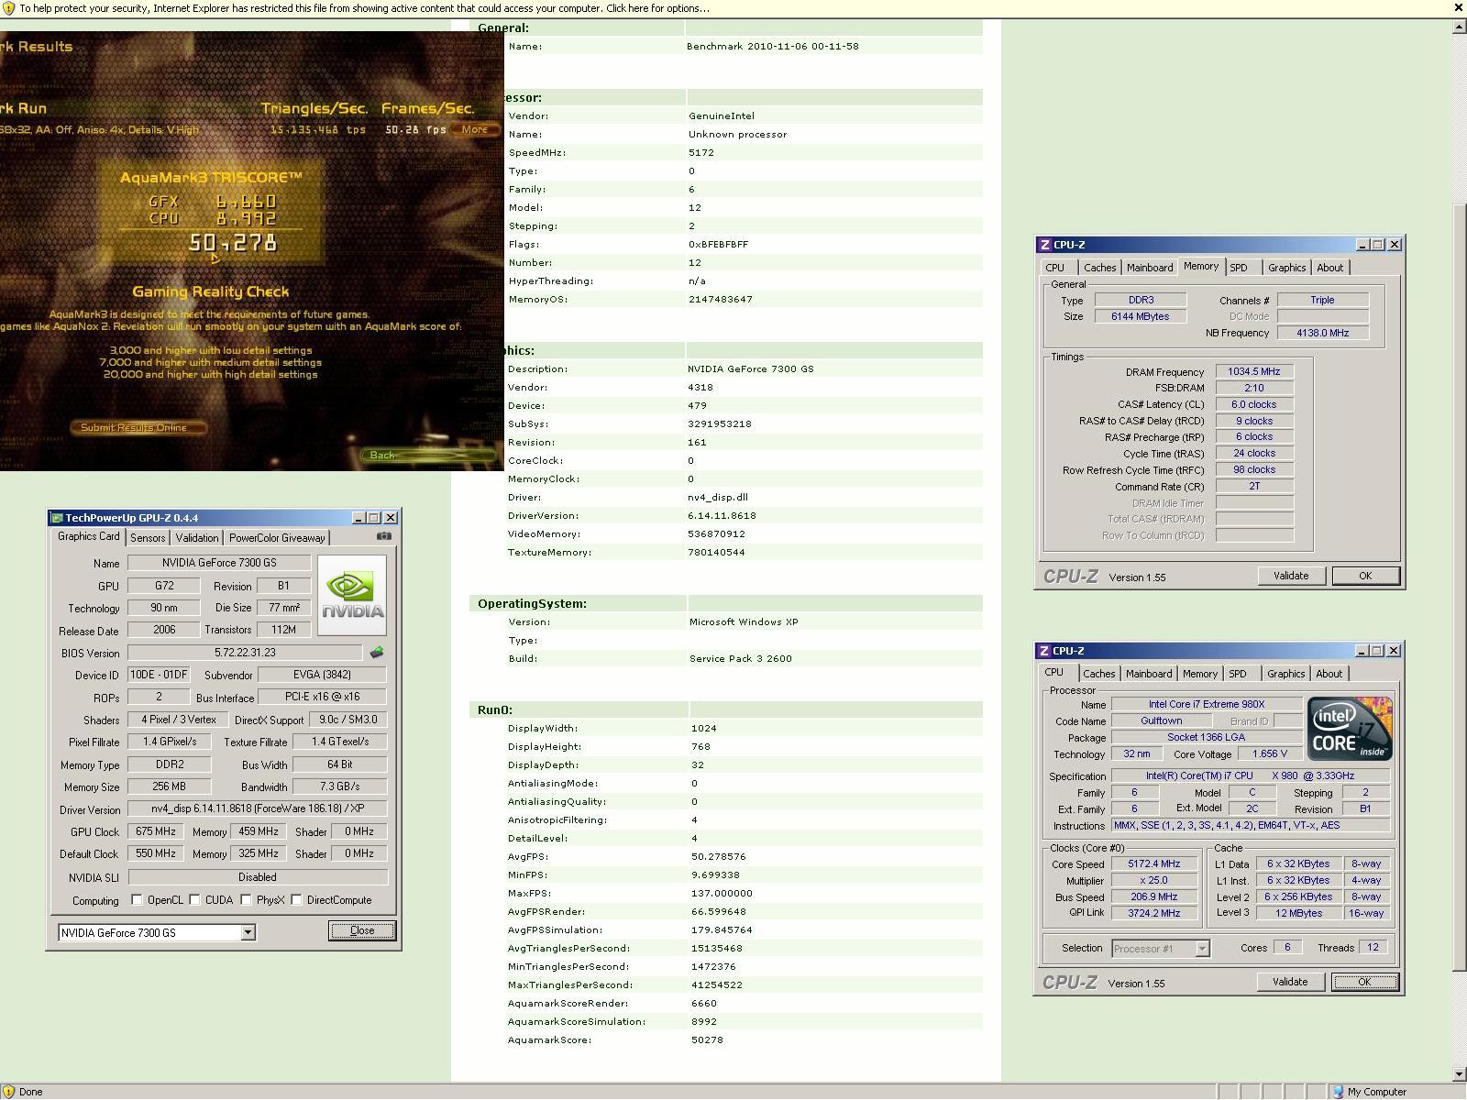Viewport: 1467px width, 1100px height.
Task: Close the Internet Explorer information bar
Action: point(1458,7)
